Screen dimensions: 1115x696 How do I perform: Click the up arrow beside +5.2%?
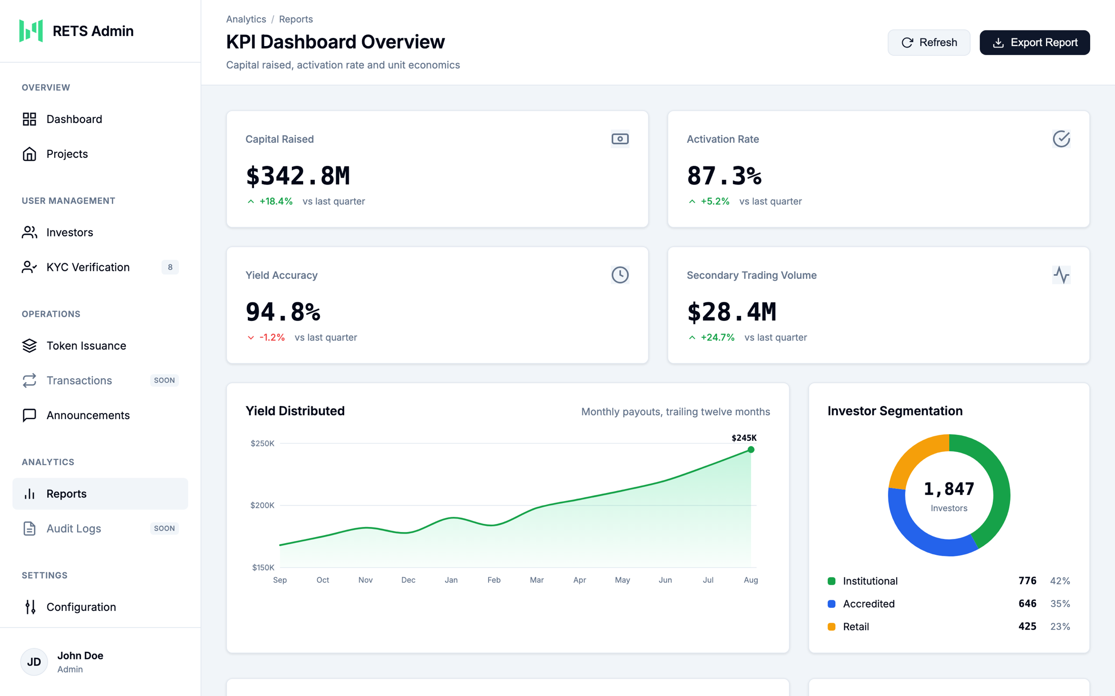[x=692, y=201]
